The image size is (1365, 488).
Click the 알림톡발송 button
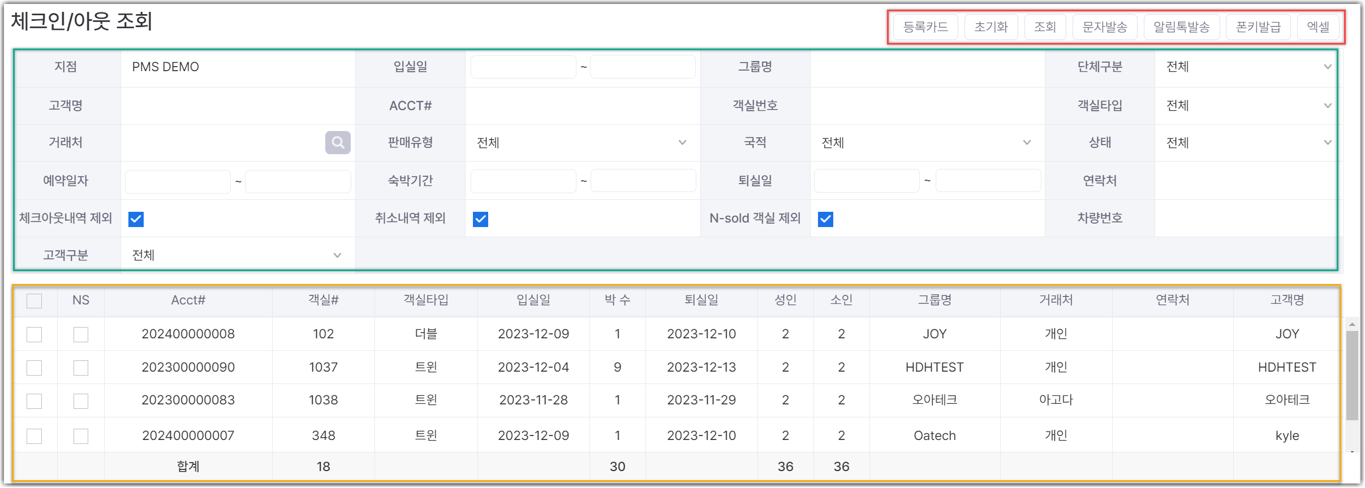1181,27
